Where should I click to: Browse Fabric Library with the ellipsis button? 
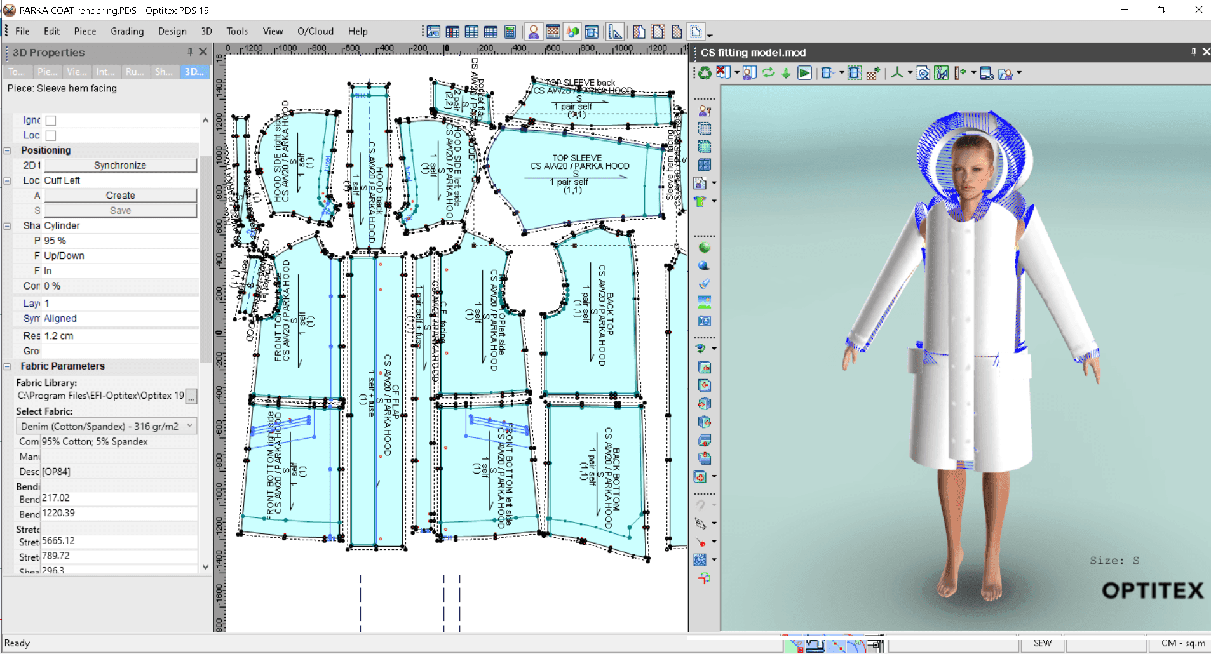tap(192, 396)
